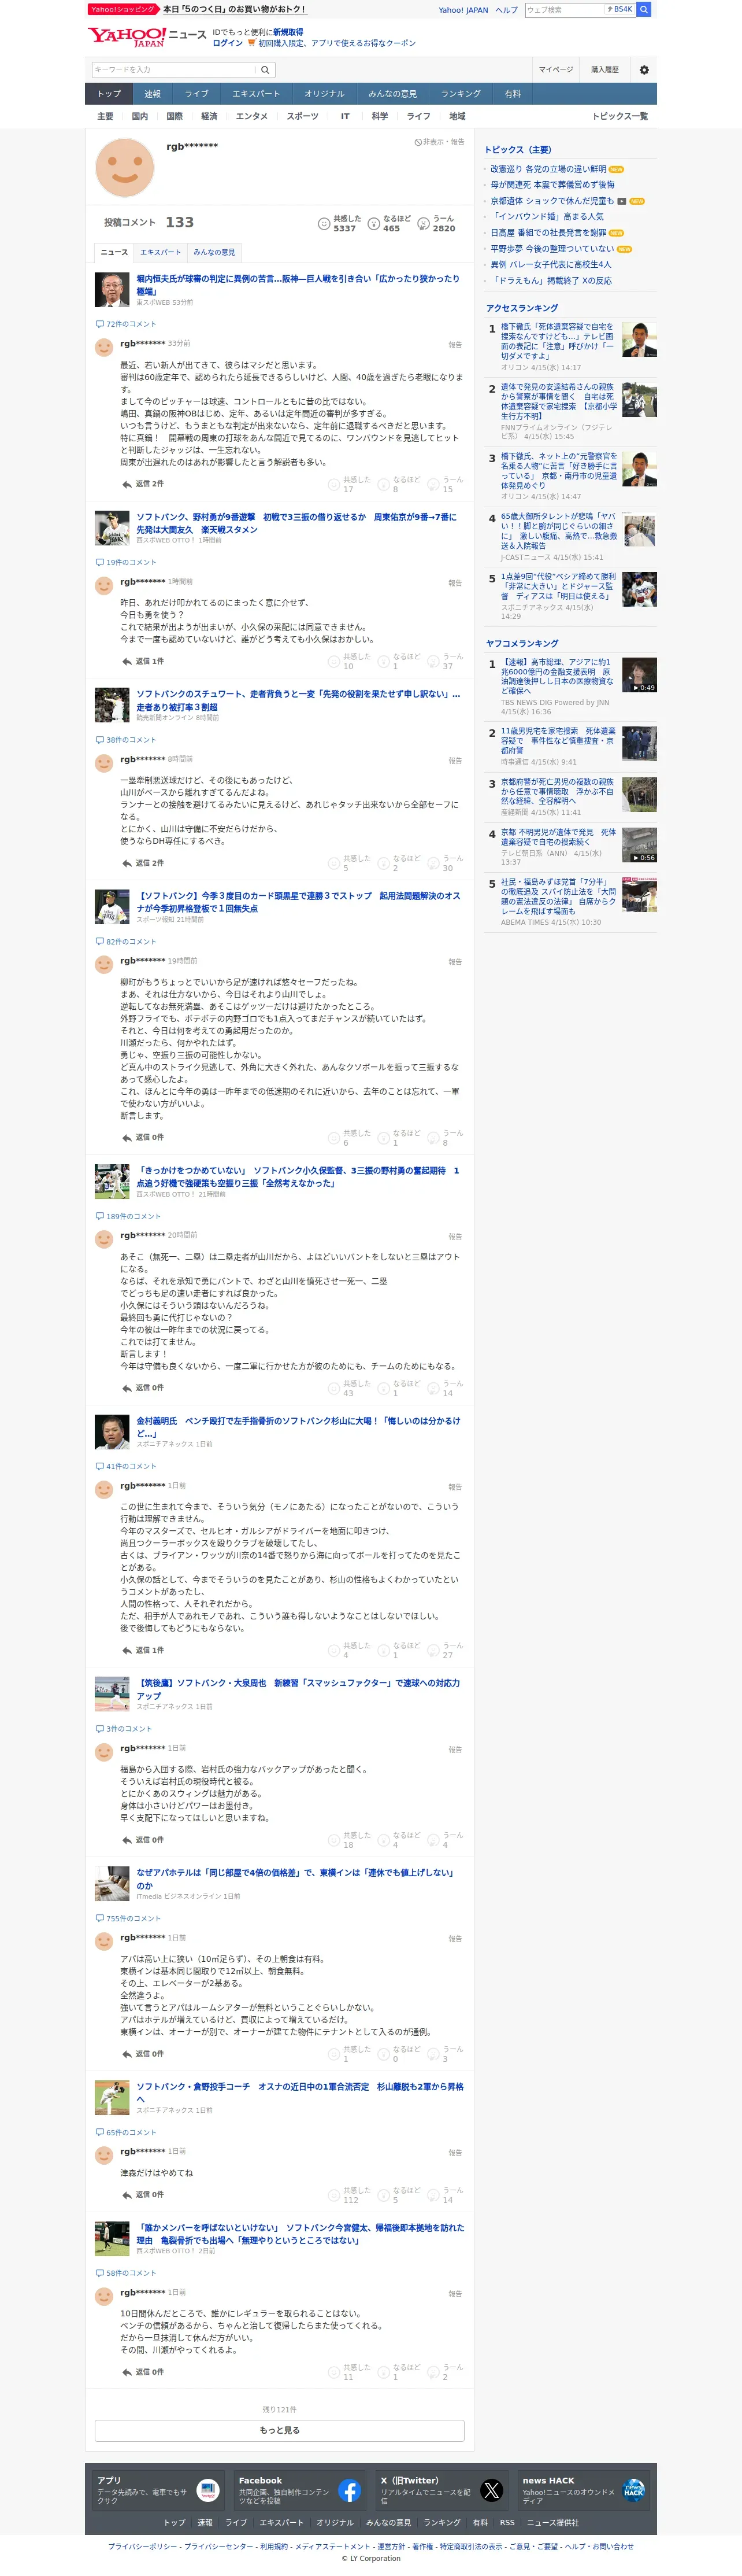Open the 19件のコメント bubble link
The image size is (742, 2576).
tap(126, 562)
